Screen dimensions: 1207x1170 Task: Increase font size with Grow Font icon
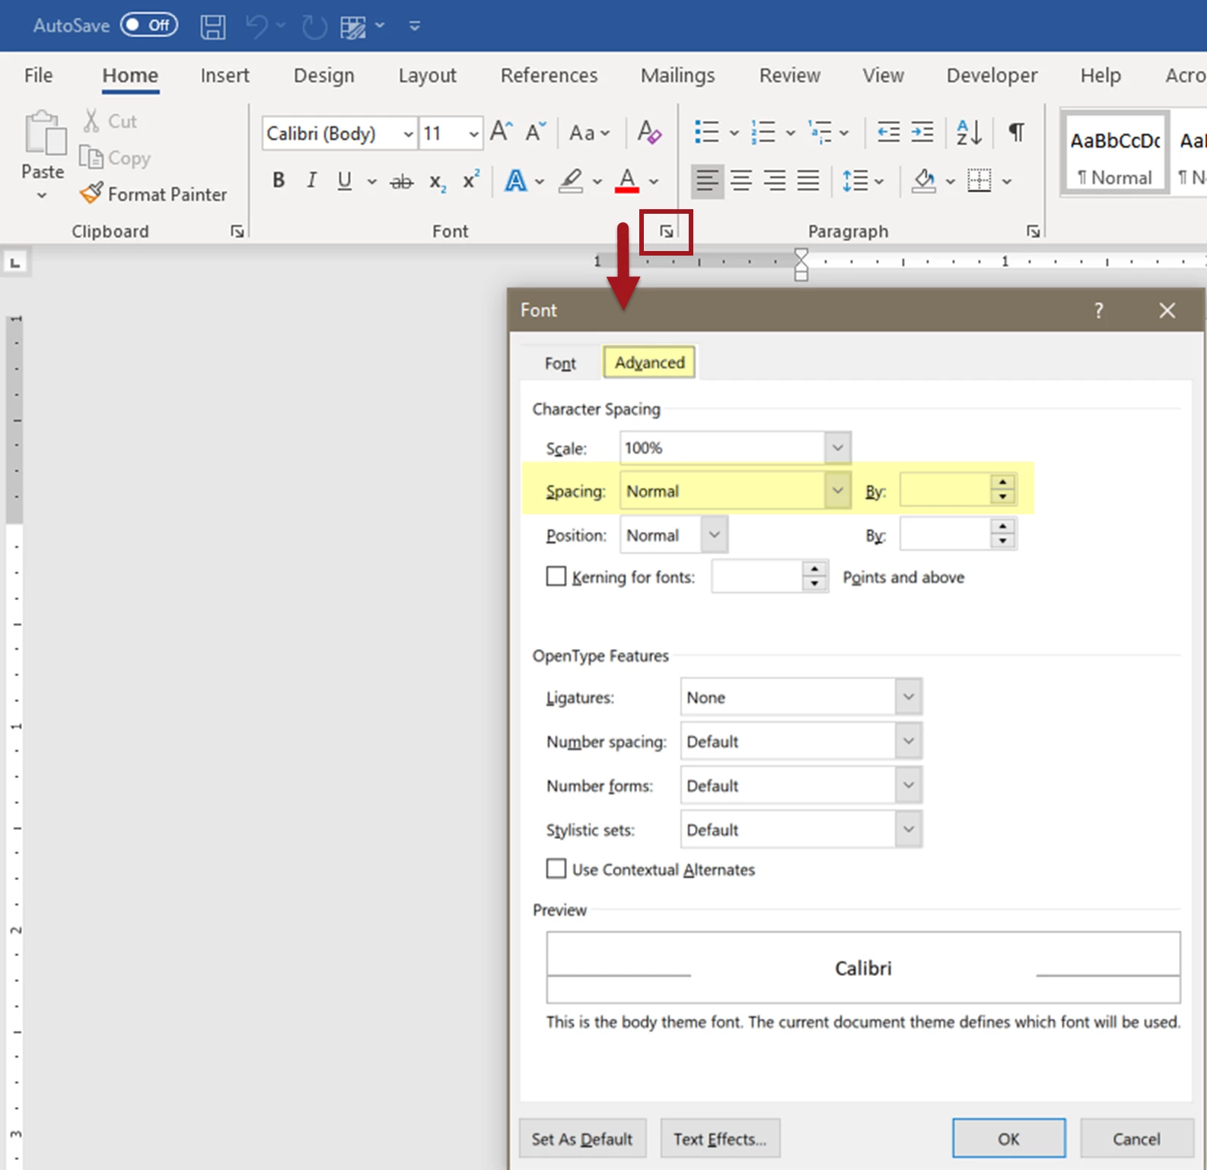pyautogui.click(x=502, y=132)
